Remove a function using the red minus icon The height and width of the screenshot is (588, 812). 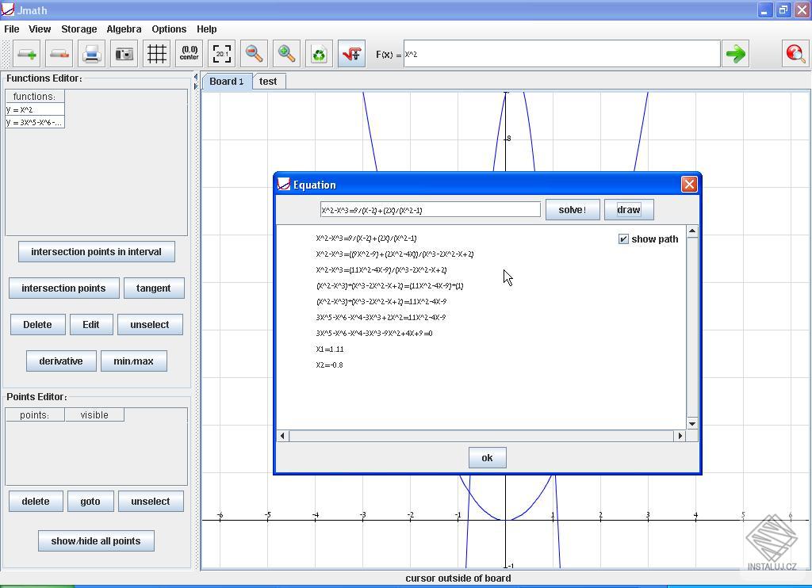(x=59, y=53)
